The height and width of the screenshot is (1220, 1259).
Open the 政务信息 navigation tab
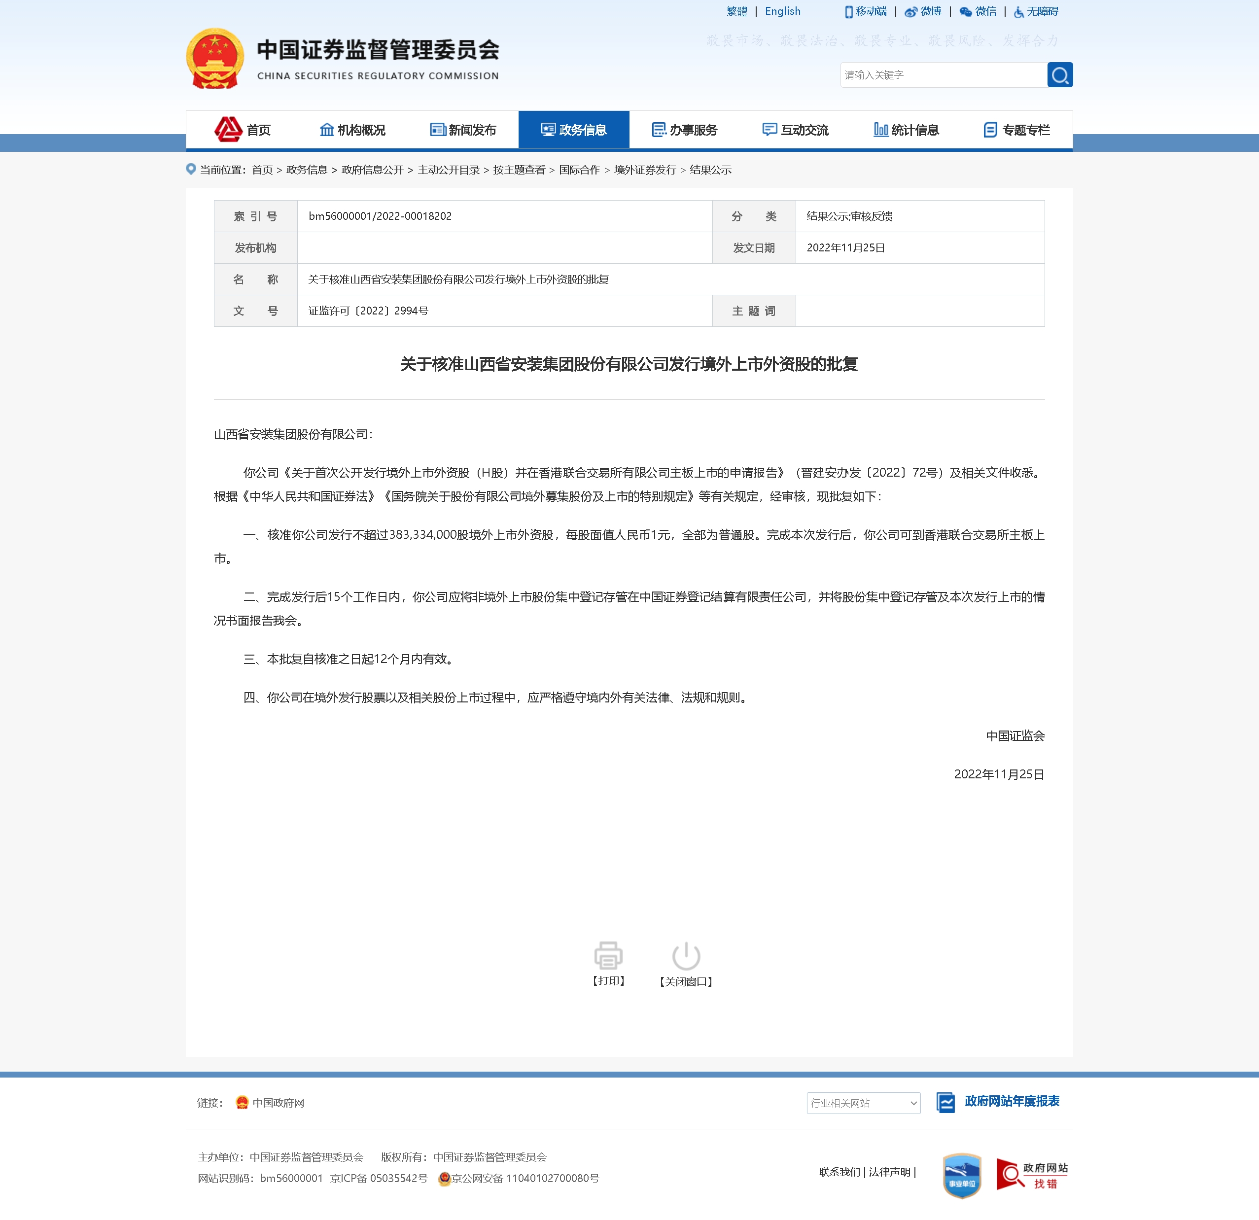(574, 130)
